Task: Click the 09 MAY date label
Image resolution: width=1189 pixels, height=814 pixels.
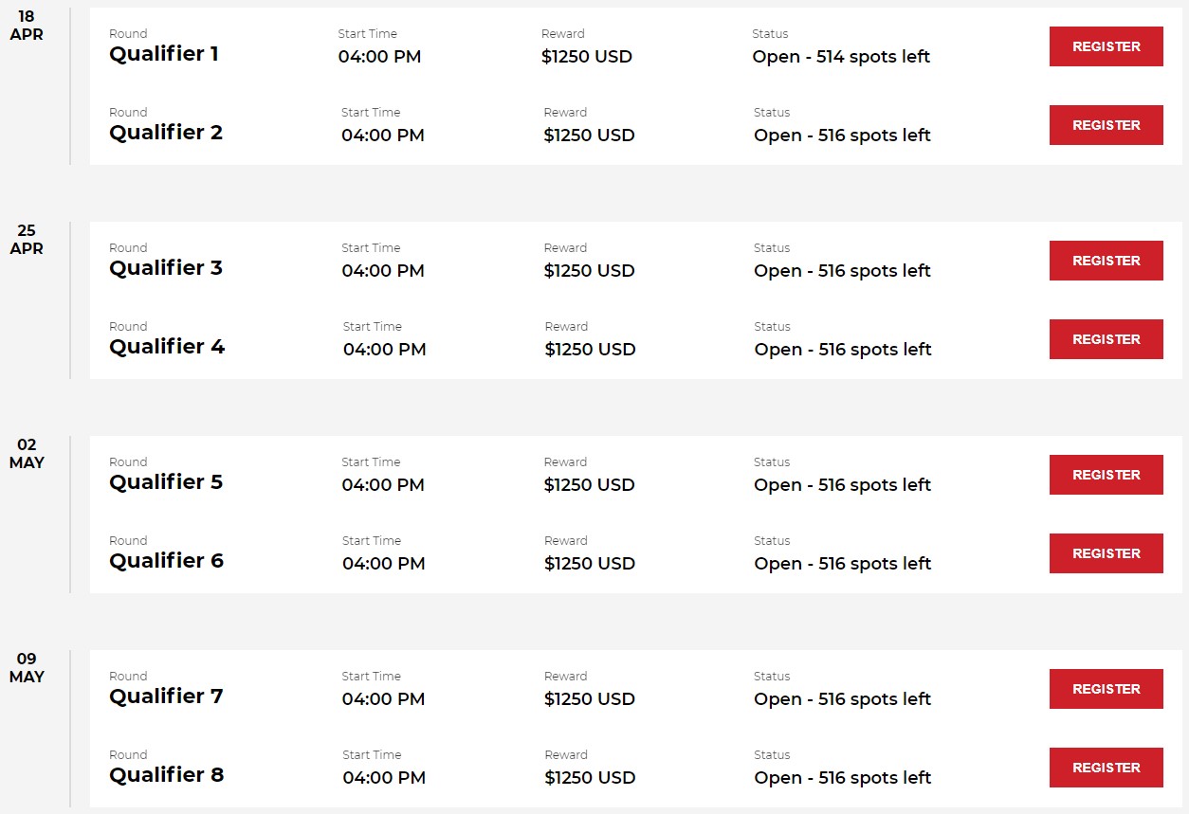Action: (x=27, y=668)
